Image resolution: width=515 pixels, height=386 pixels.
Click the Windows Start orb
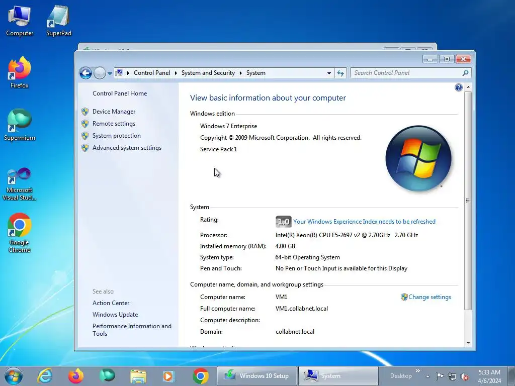click(x=14, y=376)
